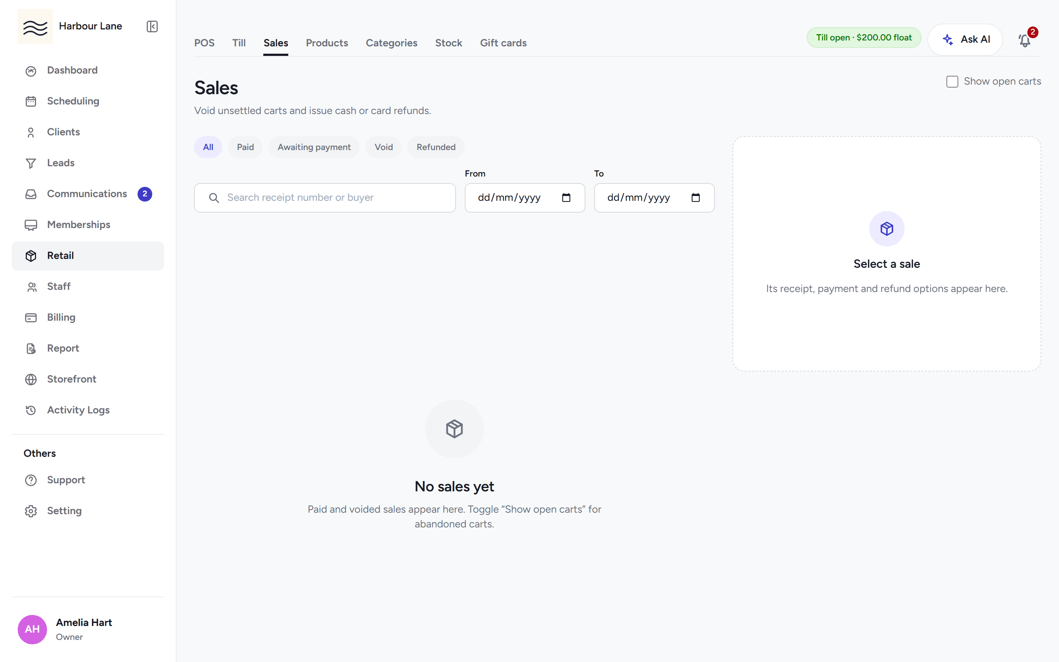This screenshot has height=662, width=1059.
Task: Click the Communications badge showing 2
Action: tap(145, 194)
